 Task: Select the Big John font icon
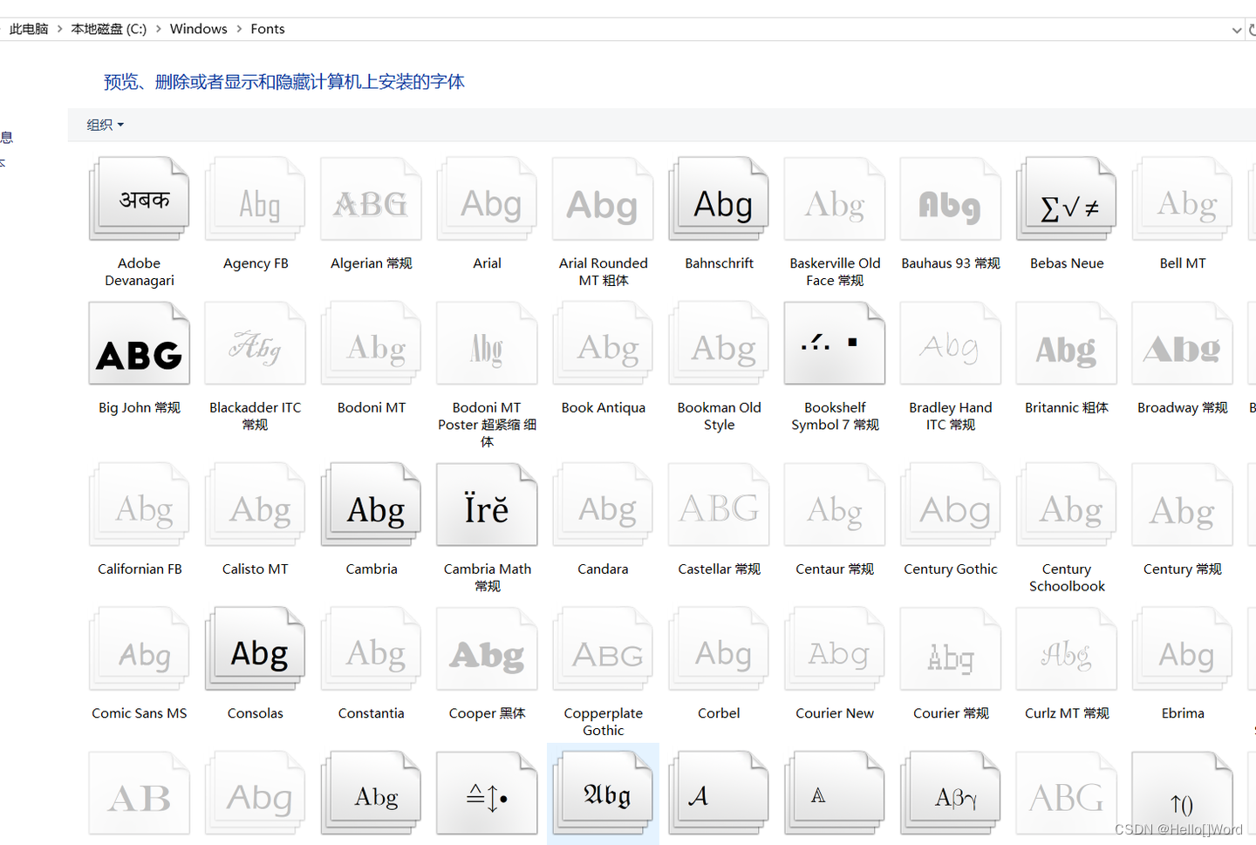pos(139,344)
